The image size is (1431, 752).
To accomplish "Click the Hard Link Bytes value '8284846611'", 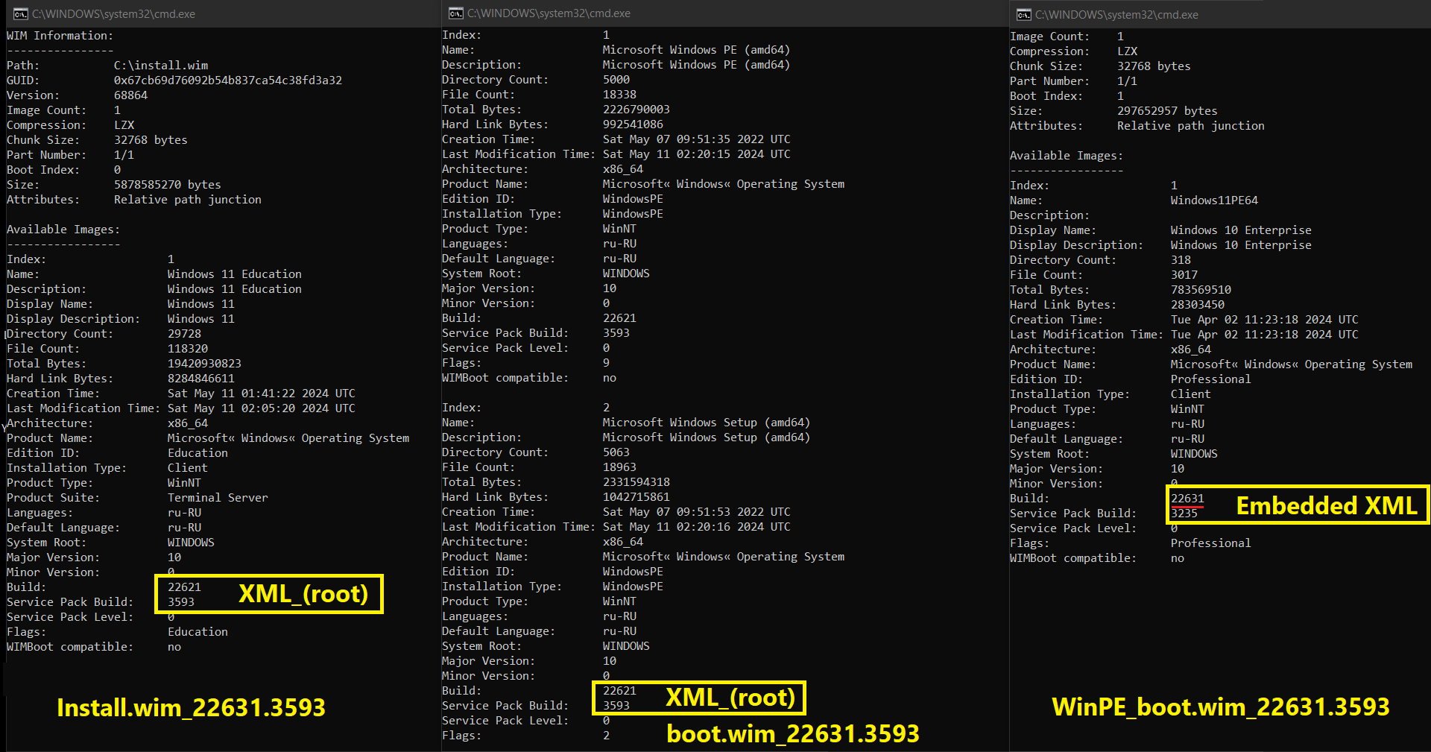I will pyautogui.click(x=201, y=379).
